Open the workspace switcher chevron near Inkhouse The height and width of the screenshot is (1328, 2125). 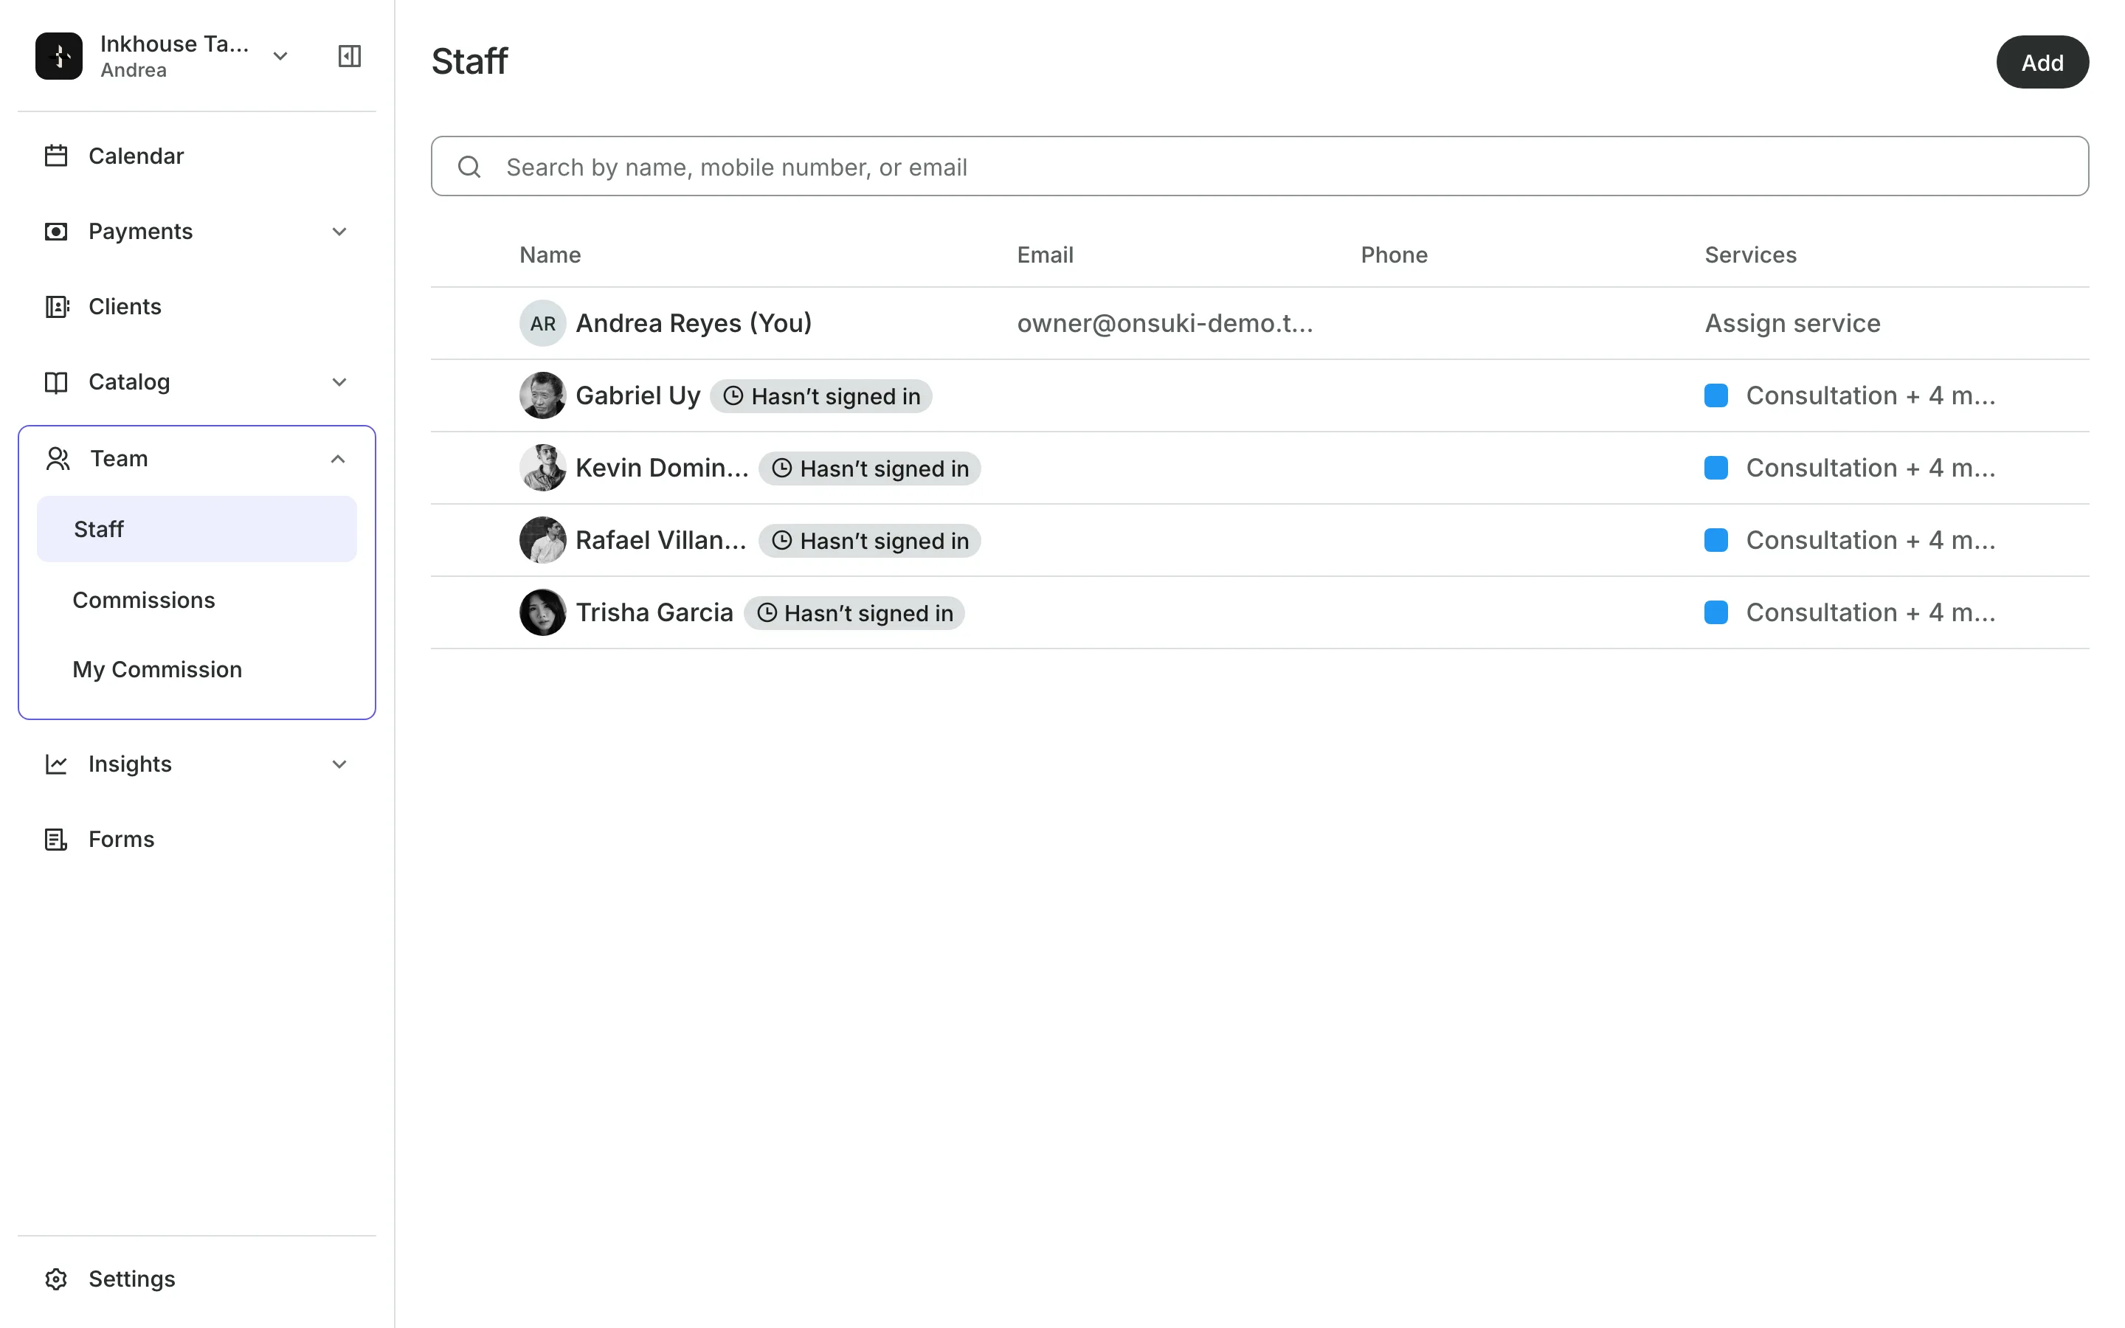click(x=280, y=56)
